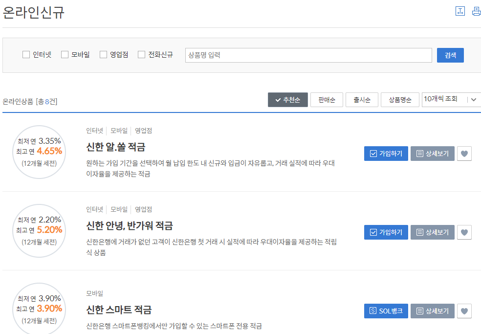Click 가입하기 for 신한 안녕, 반가워 적금

click(x=386, y=232)
